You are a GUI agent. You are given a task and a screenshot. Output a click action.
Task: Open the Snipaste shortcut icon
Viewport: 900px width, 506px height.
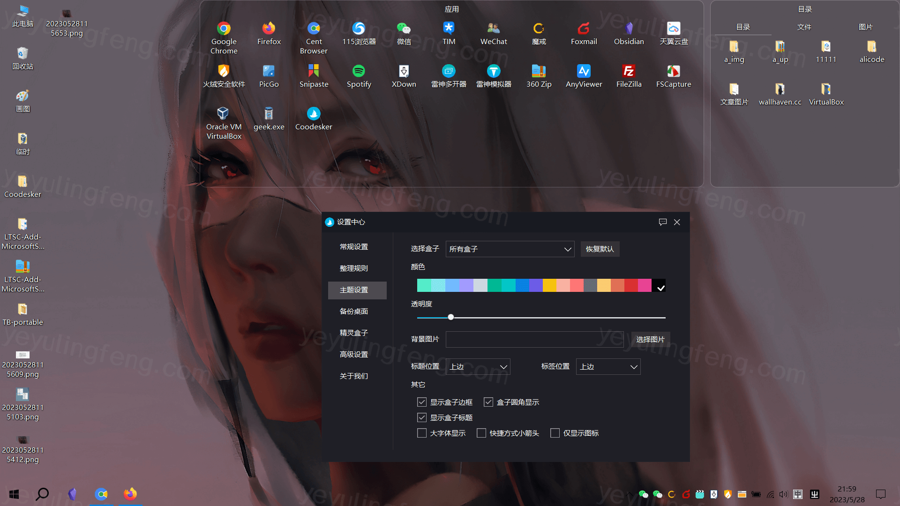[x=314, y=72]
